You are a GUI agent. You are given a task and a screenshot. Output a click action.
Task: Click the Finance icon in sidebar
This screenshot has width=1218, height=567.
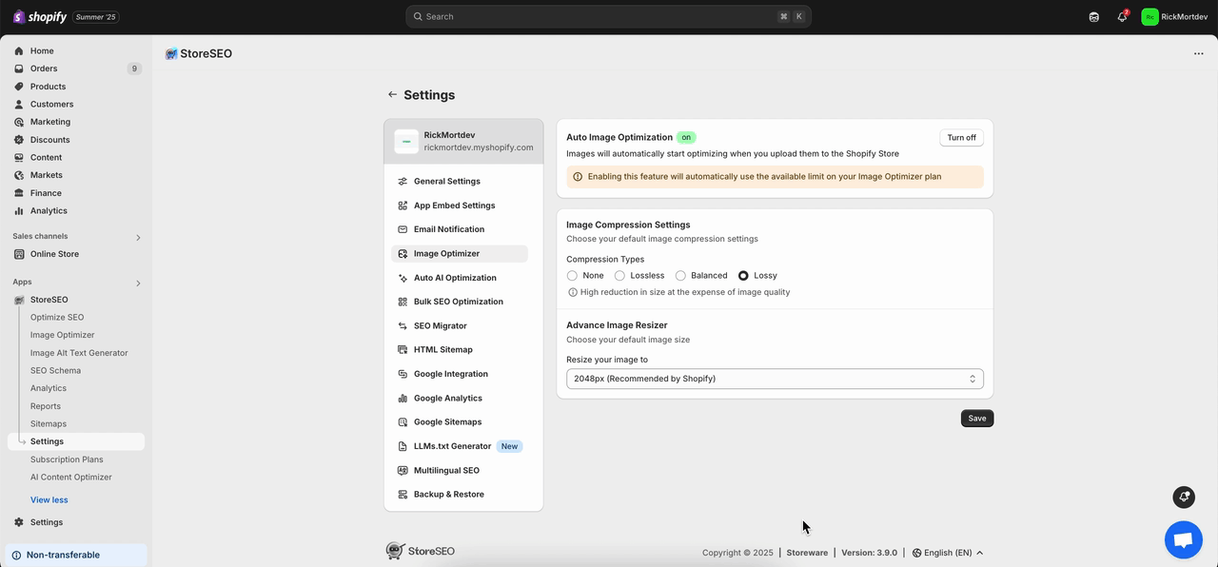coord(19,193)
